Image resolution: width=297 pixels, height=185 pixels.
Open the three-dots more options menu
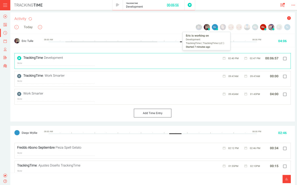293,5
